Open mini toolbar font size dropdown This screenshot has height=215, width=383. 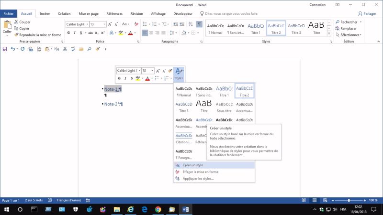point(152,70)
